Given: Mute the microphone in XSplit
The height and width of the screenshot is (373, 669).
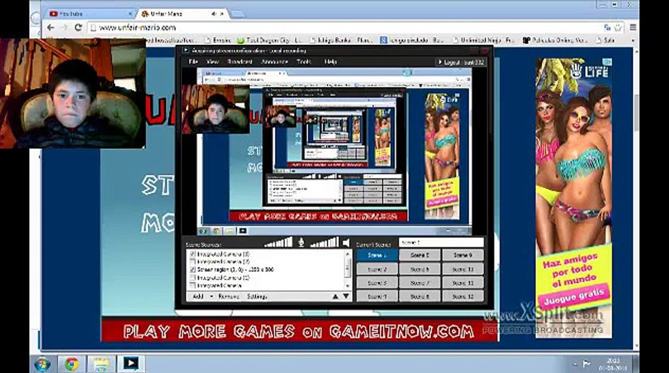Looking at the screenshot, I should tap(301, 242).
